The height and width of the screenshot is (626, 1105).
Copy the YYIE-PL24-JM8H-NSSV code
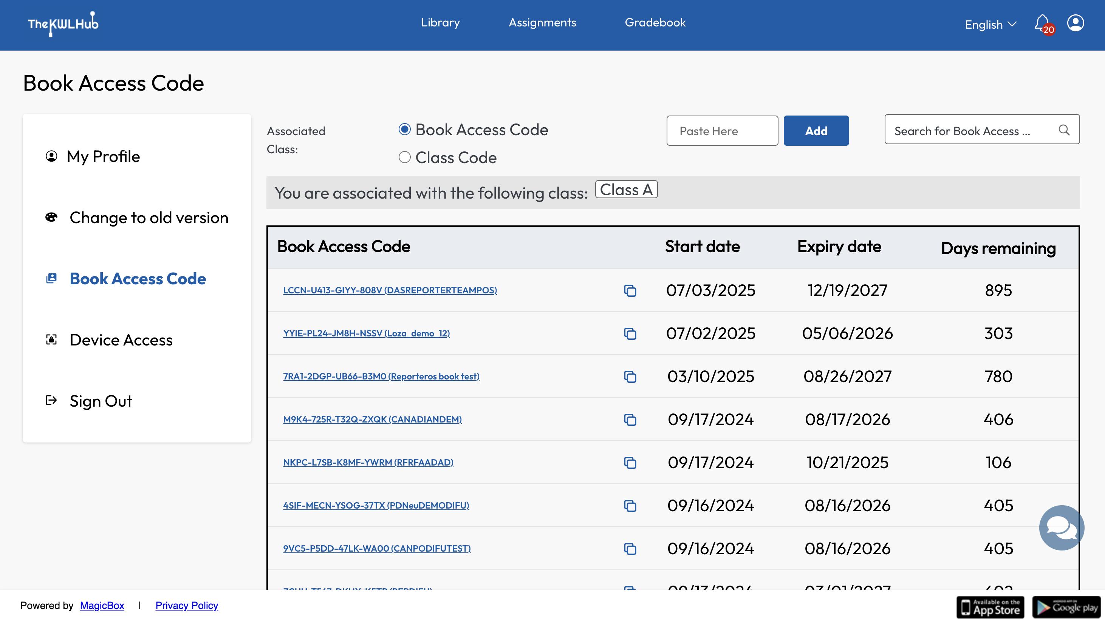(630, 334)
